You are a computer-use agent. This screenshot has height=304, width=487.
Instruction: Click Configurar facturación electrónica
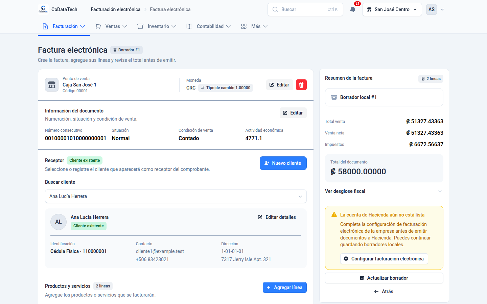(x=384, y=259)
